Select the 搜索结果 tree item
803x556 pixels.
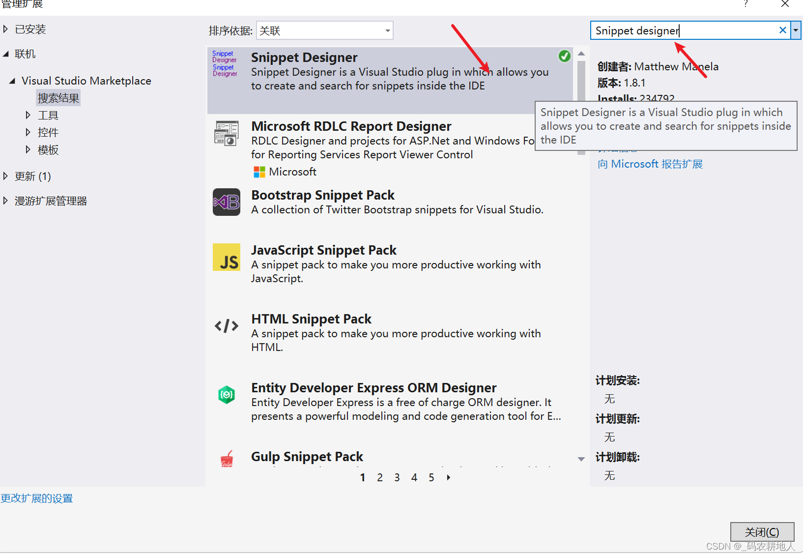[58, 98]
